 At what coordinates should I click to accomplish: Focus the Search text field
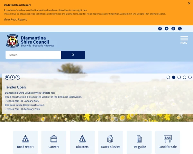coord(33,55)
